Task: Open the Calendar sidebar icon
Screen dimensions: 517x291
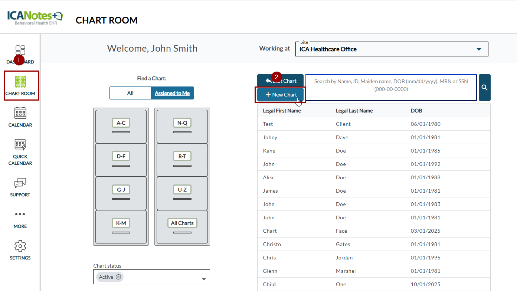Action: (x=20, y=113)
